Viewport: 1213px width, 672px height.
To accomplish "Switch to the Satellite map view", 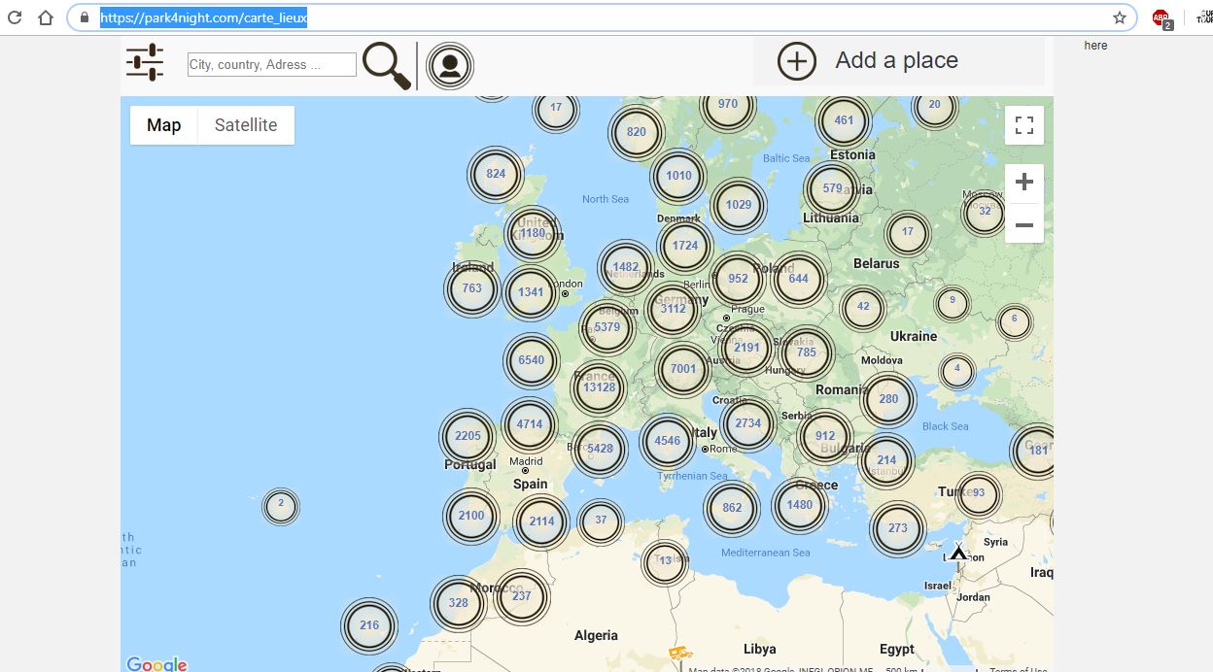I will tap(245, 124).
